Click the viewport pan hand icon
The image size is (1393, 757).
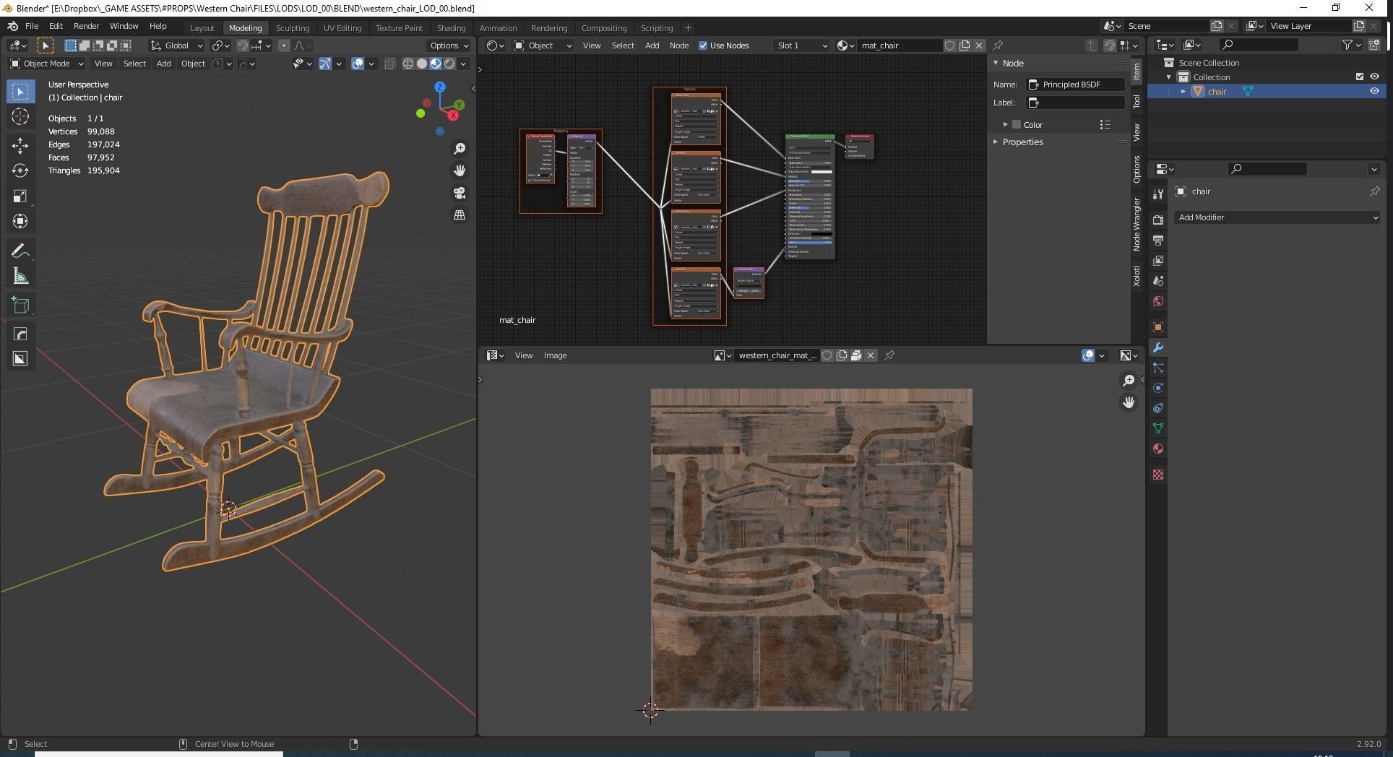(x=460, y=170)
